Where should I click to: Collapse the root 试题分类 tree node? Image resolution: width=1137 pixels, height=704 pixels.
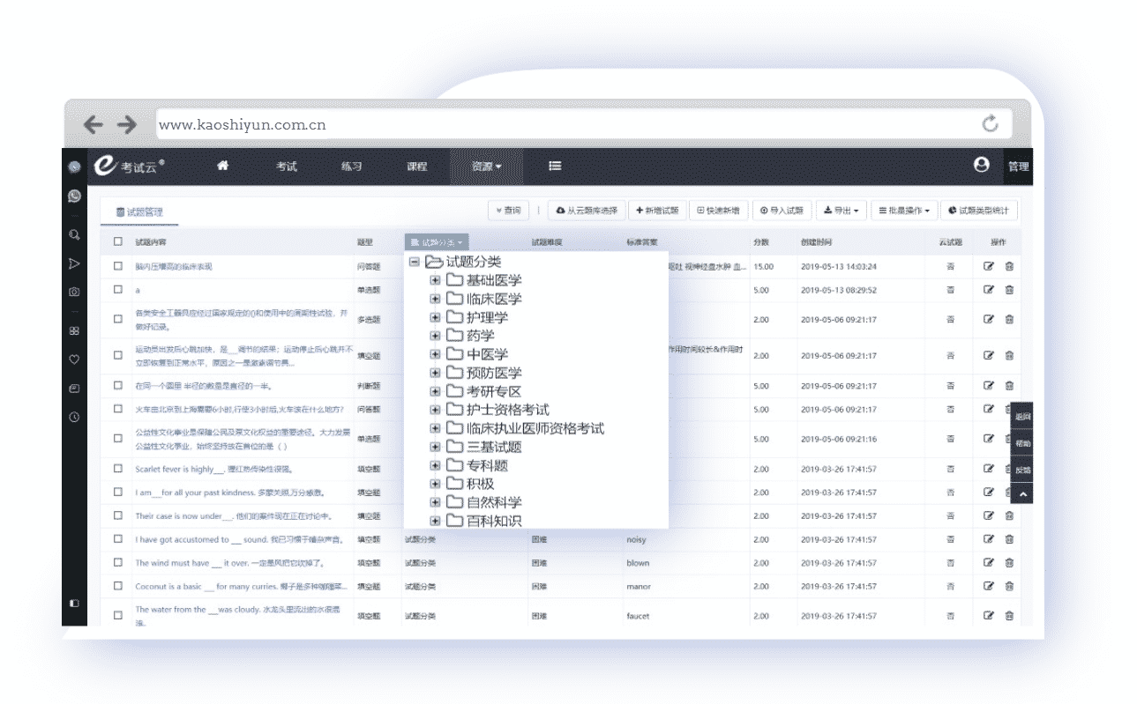point(415,262)
